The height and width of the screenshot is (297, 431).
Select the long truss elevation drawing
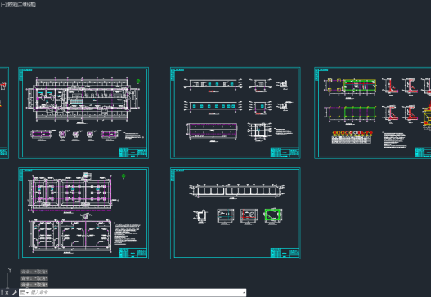tap(237, 191)
